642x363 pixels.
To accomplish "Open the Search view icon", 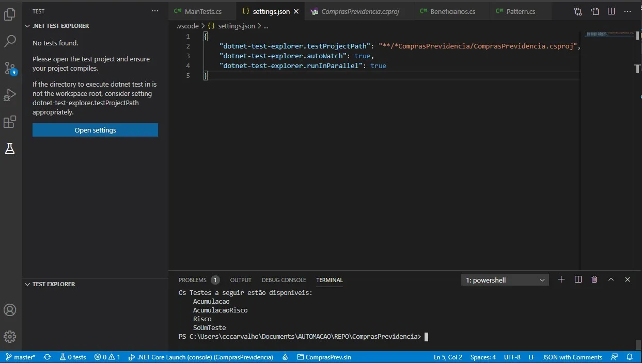I will tap(10, 41).
